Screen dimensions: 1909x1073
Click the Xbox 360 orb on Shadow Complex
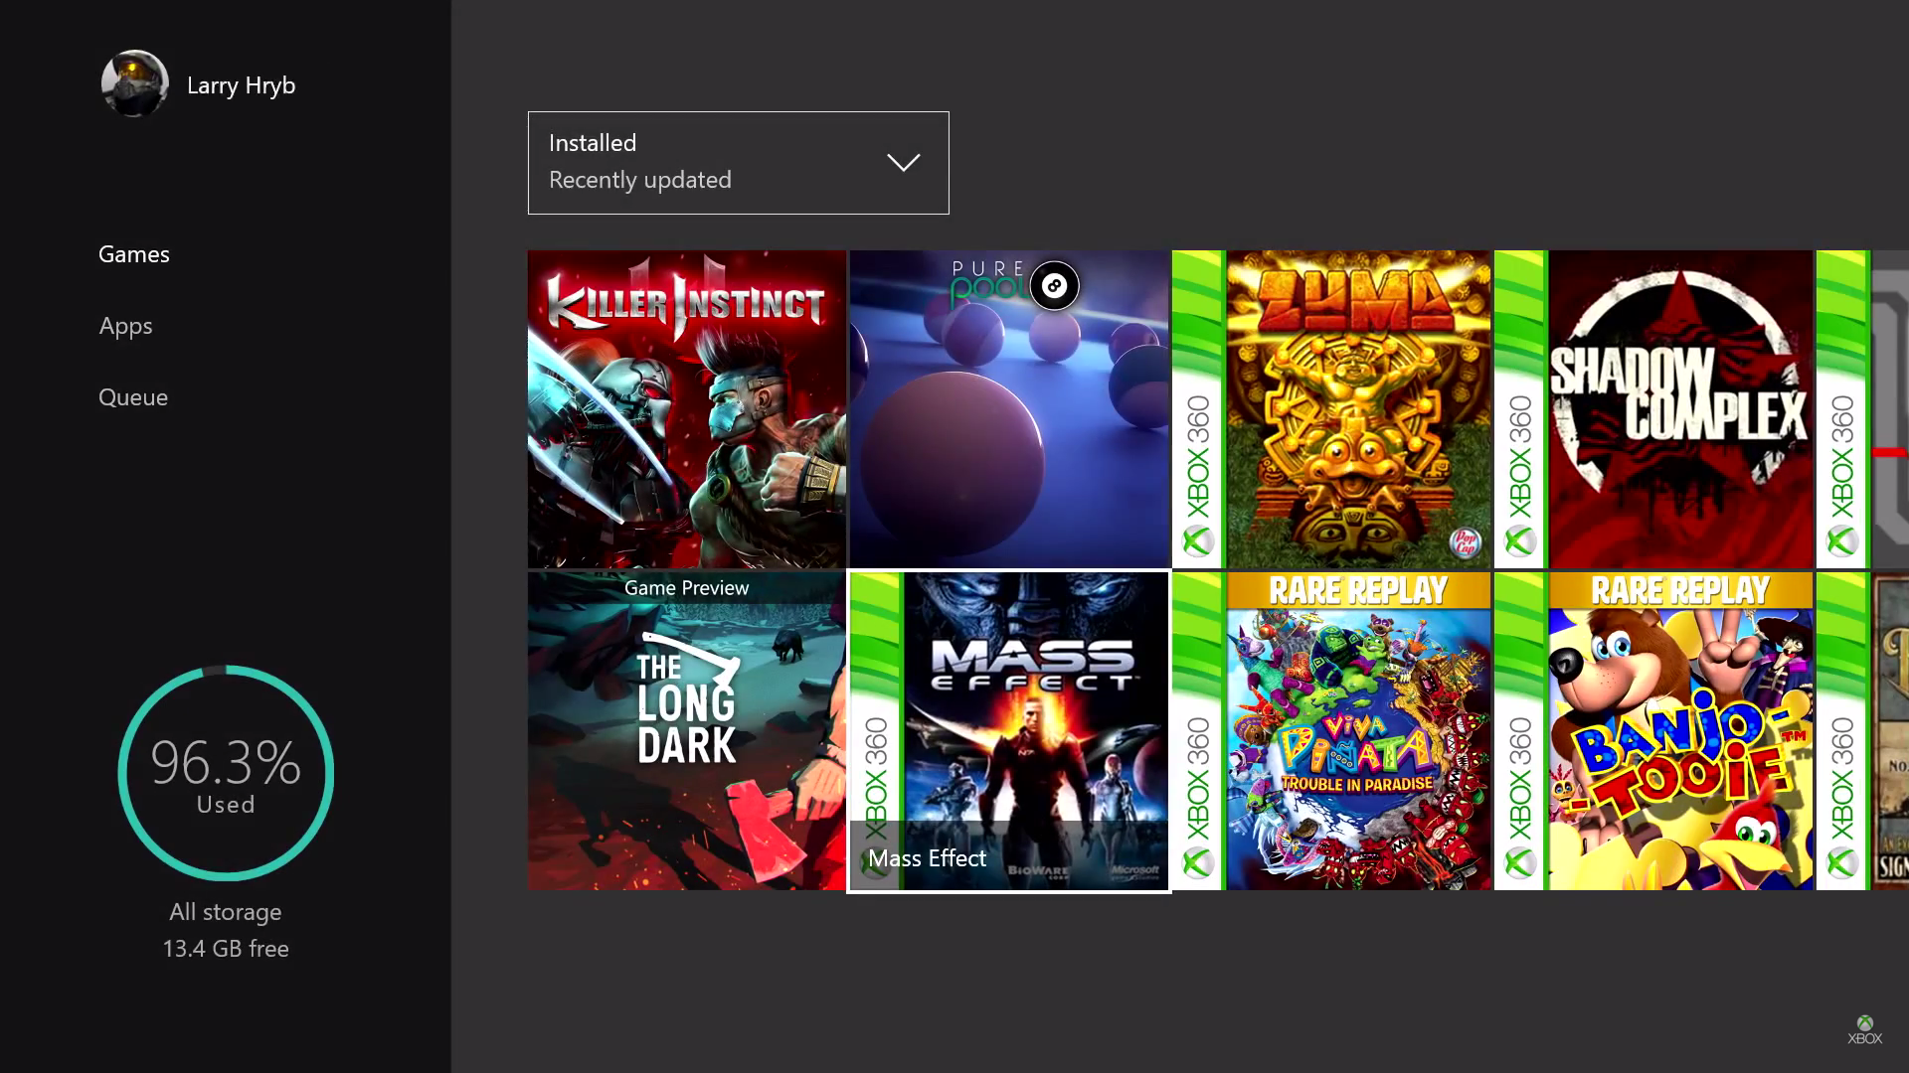1520,541
